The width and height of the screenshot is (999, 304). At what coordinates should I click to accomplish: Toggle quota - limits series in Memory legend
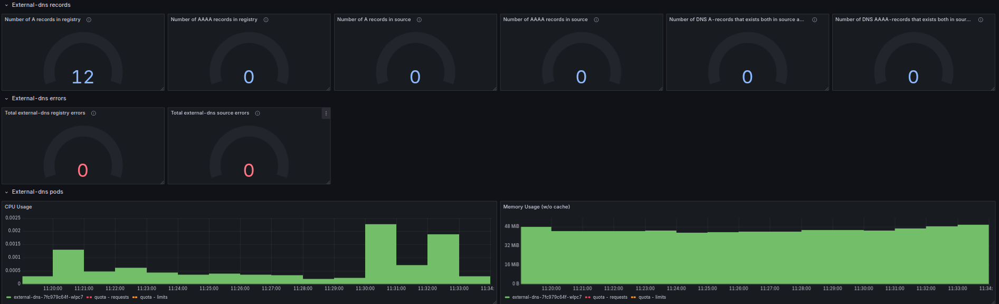[x=652, y=297]
